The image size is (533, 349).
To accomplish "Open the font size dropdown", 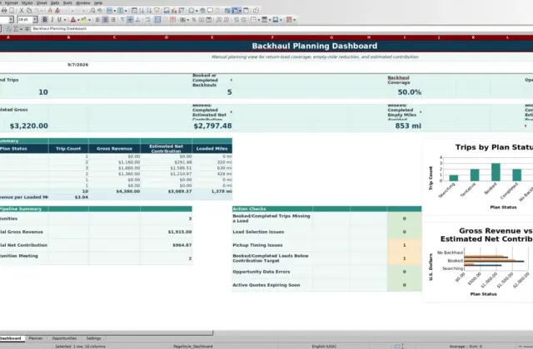I will pyautogui.click(x=35, y=20).
